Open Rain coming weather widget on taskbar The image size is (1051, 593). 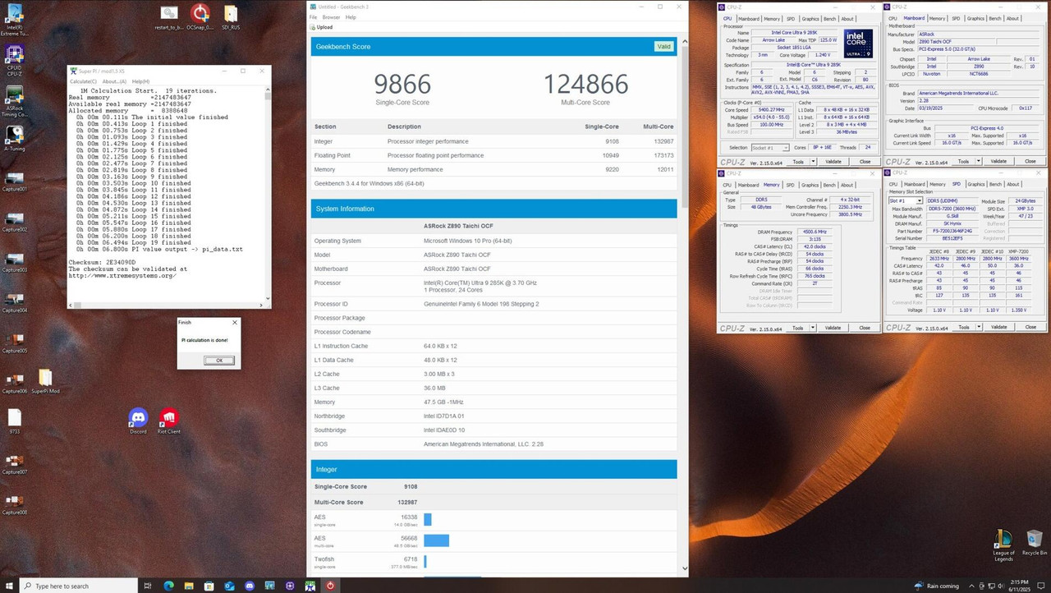point(936,586)
